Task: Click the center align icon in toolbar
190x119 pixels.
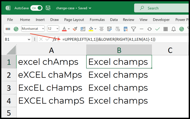Action: pyautogui.click(x=101, y=29)
